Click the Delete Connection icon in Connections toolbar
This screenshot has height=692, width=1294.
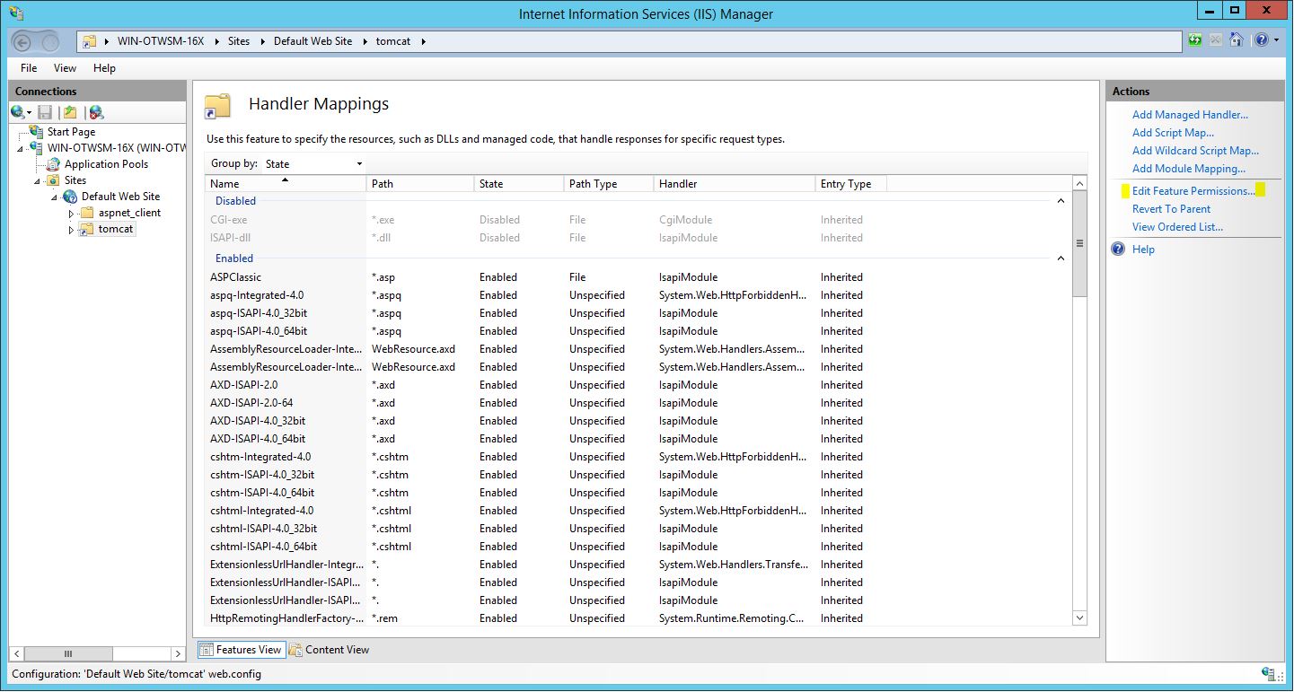pos(96,112)
